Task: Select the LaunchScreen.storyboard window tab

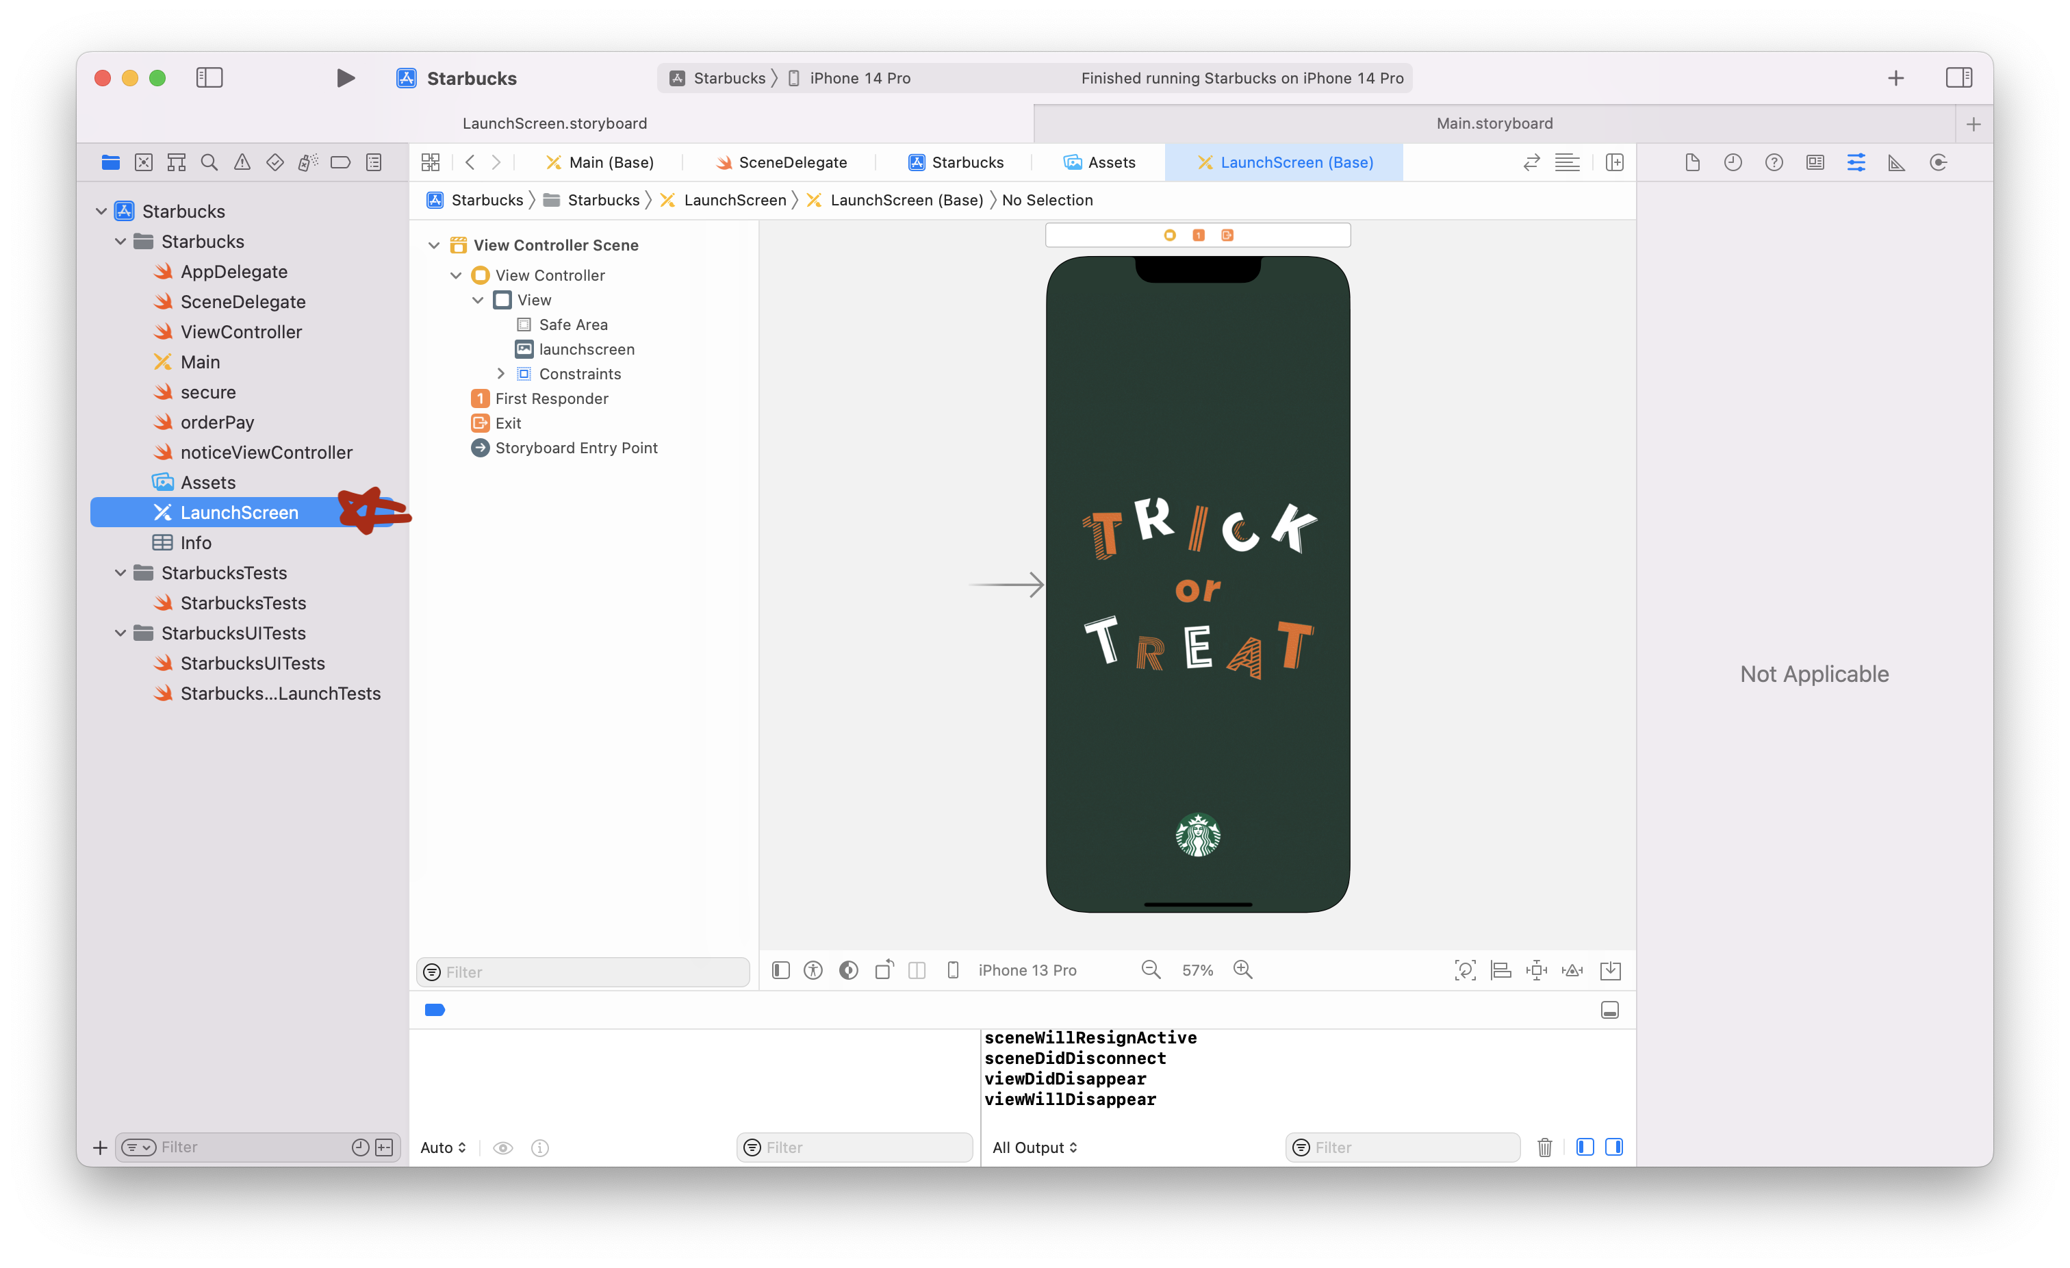Action: pos(554,123)
